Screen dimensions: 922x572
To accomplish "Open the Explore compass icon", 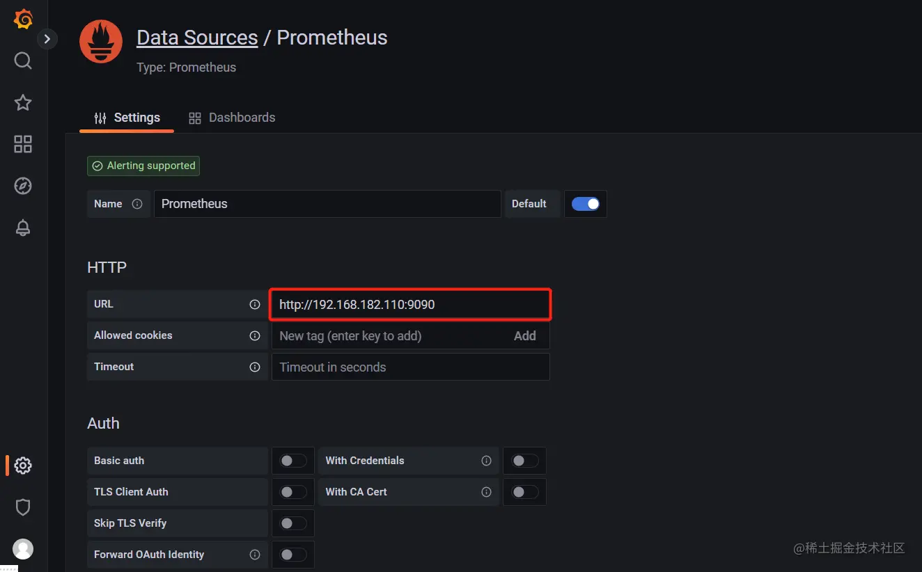I will coord(23,186).
